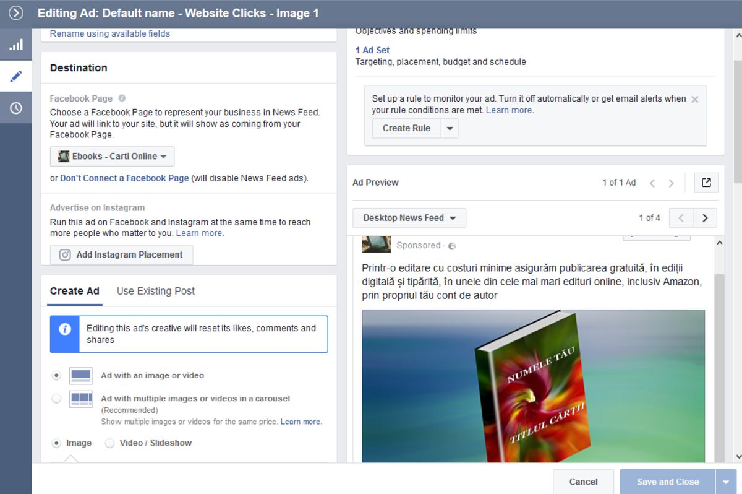Click Learn more link under carousel option
742x494 pixels.
[301, 422]
